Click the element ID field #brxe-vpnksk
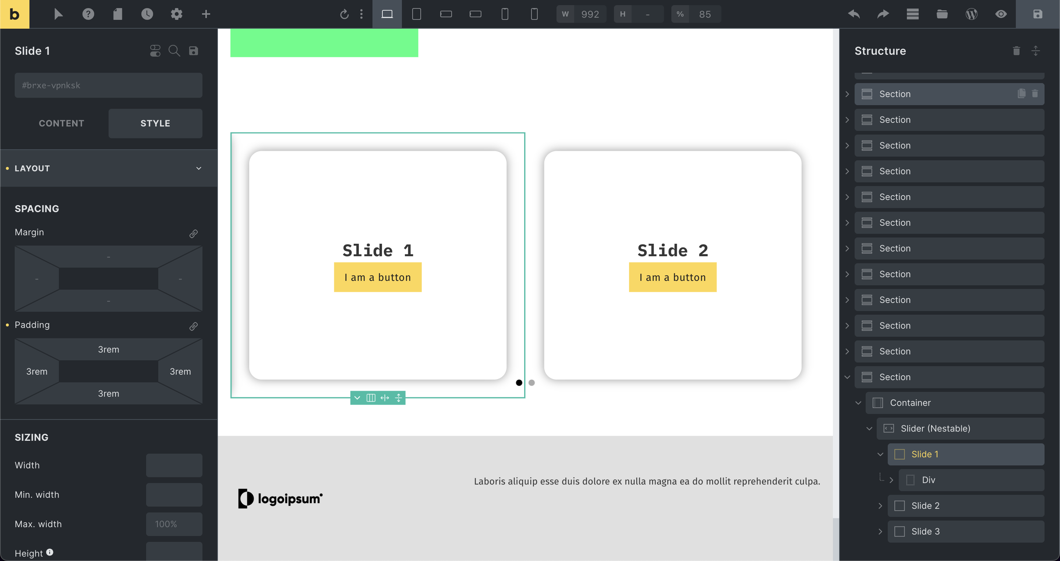Viewport: 1060px width, 561px height. tap(109, 85)
